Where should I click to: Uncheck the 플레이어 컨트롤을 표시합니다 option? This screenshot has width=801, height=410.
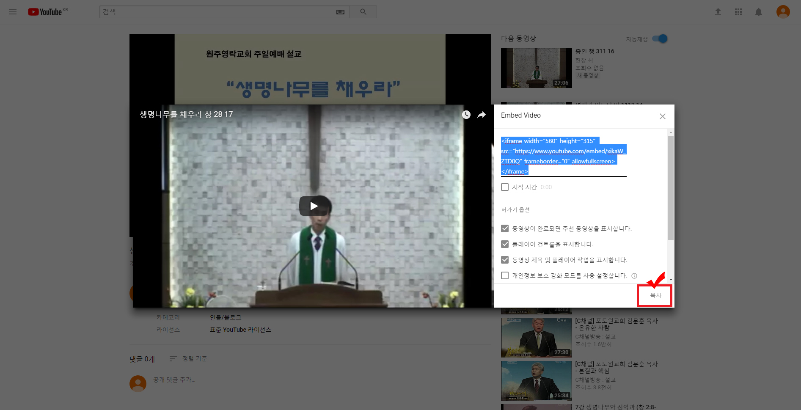point(505,244)
